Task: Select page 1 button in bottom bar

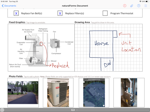Action: [x=73, y=110]
